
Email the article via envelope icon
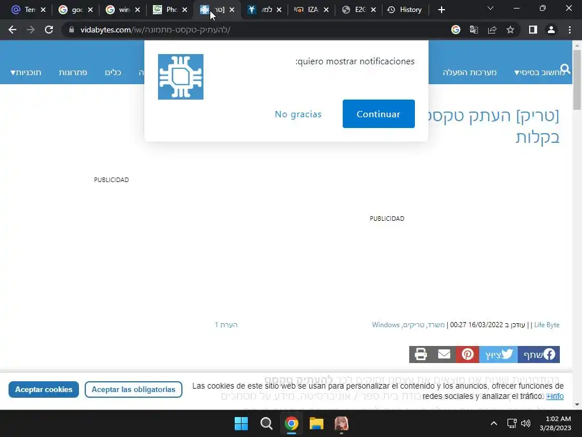(444, 354)
